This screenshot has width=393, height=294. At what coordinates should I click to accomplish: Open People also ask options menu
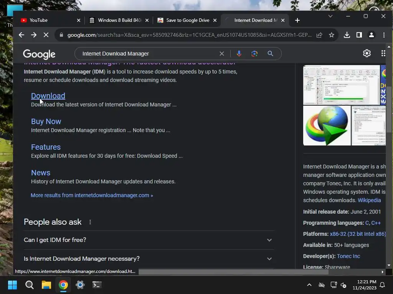(x=90, y=222)
